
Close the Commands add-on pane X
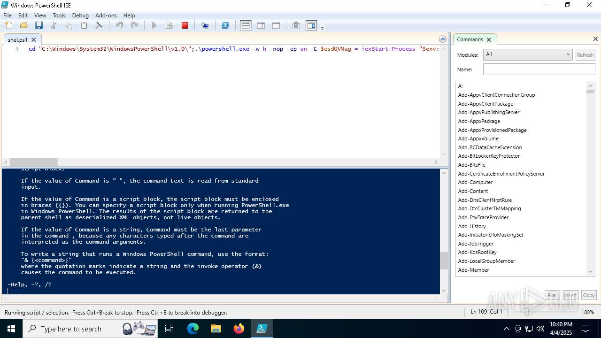pyautogui.click(x=595, y=39)
